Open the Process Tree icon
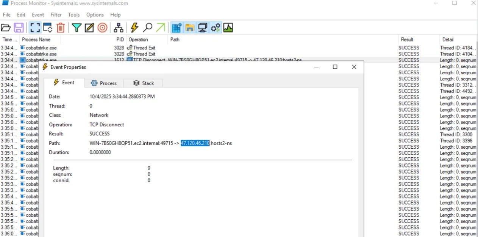Screen dimensions: 478x237 [x=119, y=28]
